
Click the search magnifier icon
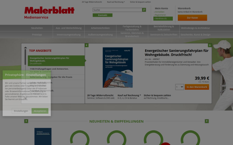[x=144, y=10]
